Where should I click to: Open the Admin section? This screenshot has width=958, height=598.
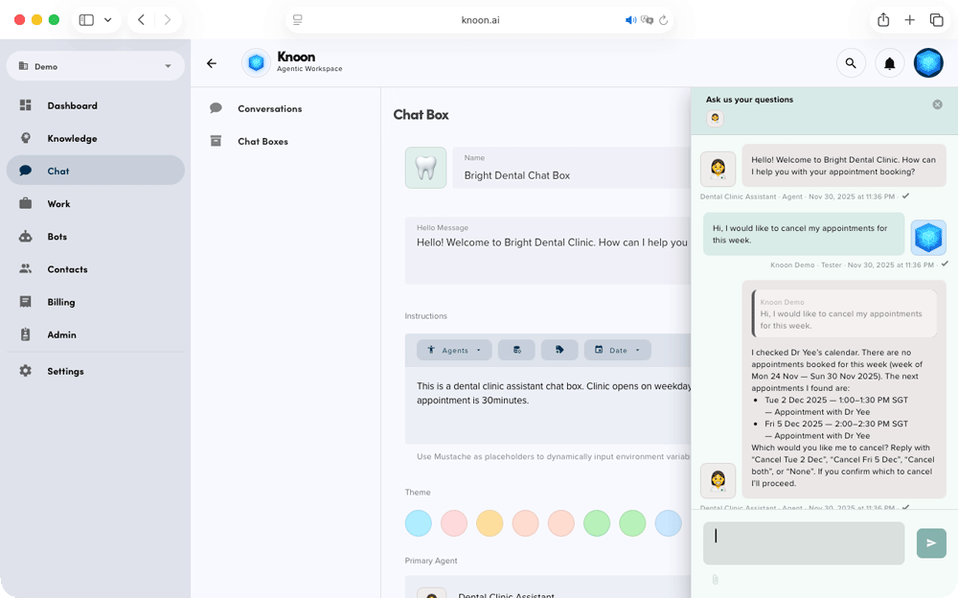click(95, 334)
